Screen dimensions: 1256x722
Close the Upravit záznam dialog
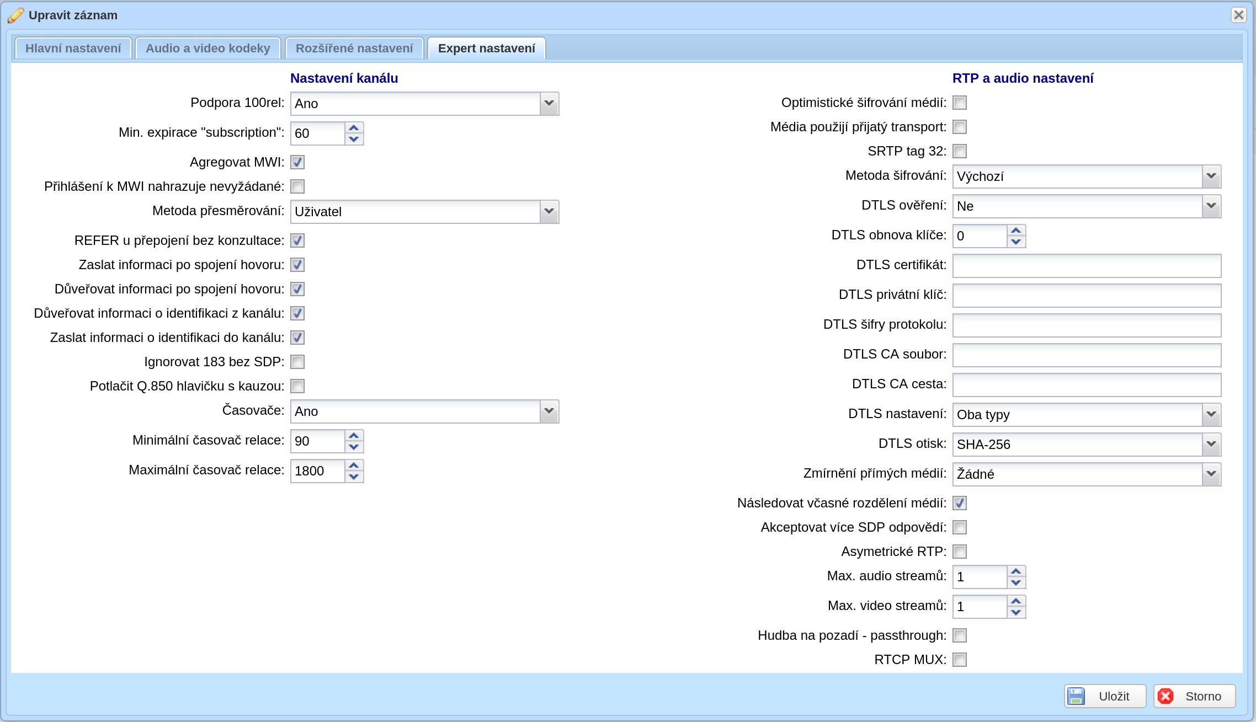pyautogui.click(x=1239, y=15)
